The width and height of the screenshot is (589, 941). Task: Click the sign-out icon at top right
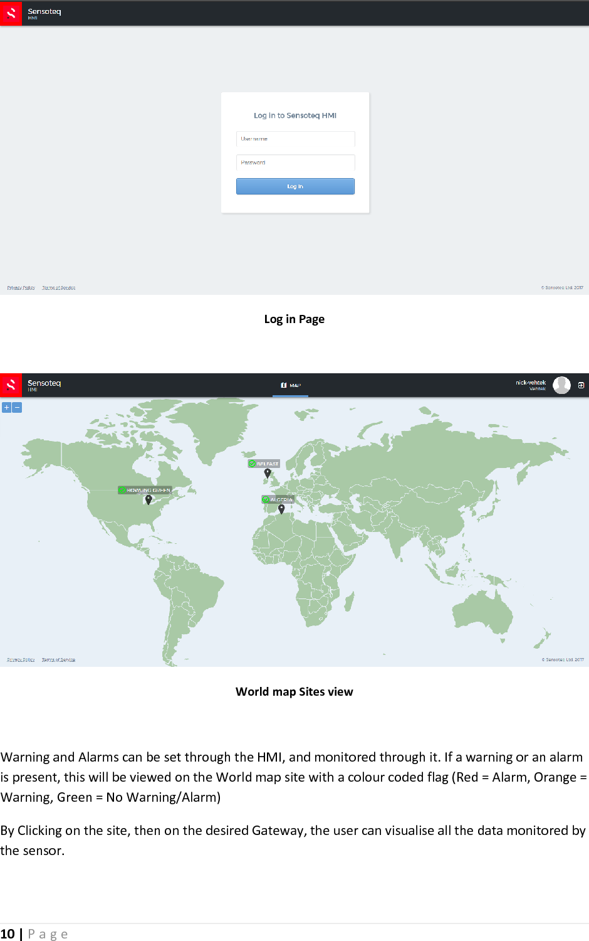point(581,385)
